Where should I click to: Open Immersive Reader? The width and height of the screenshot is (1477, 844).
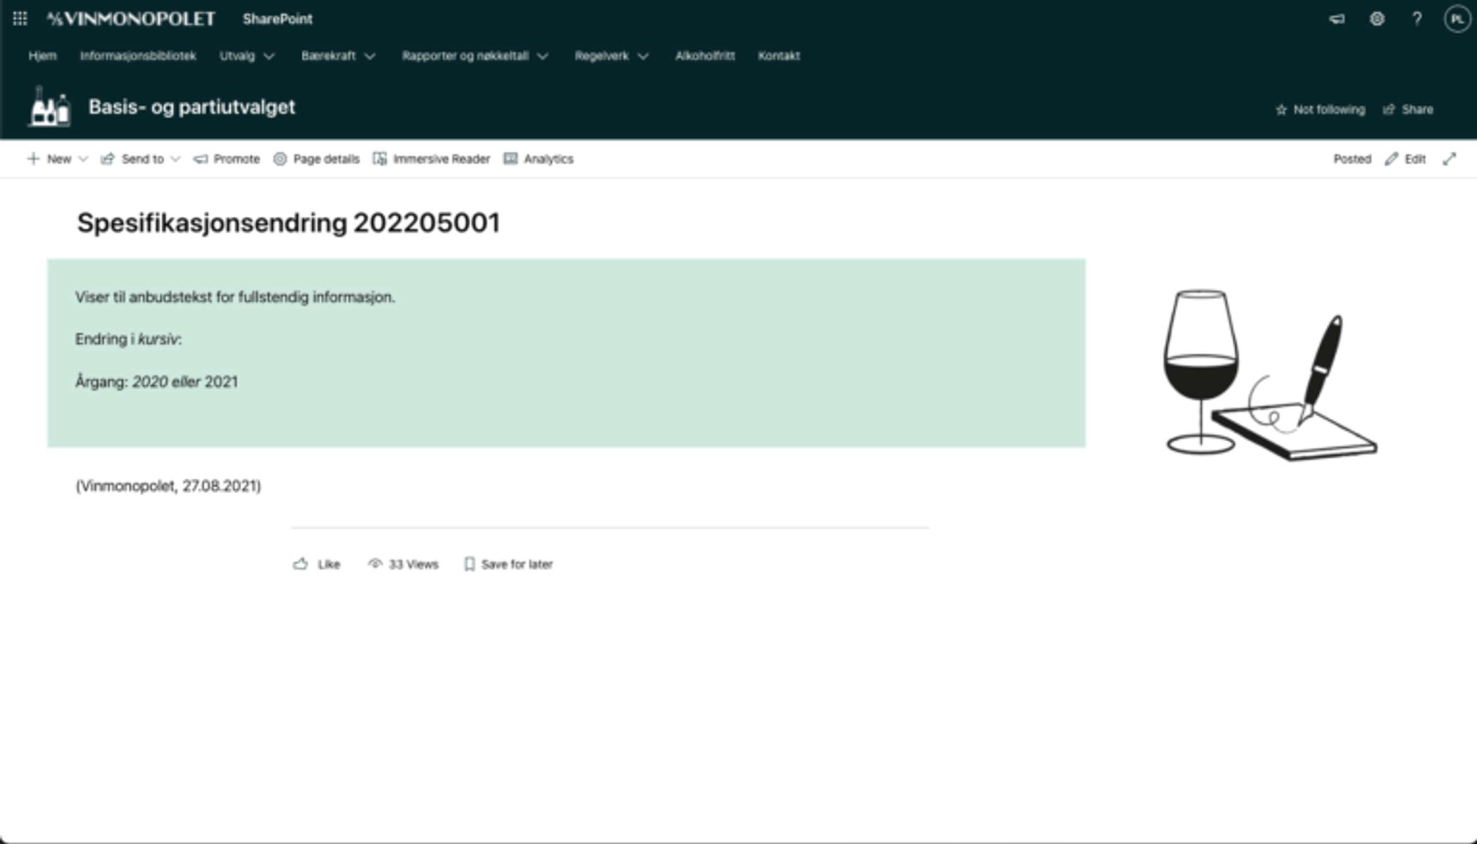(432, 159)
